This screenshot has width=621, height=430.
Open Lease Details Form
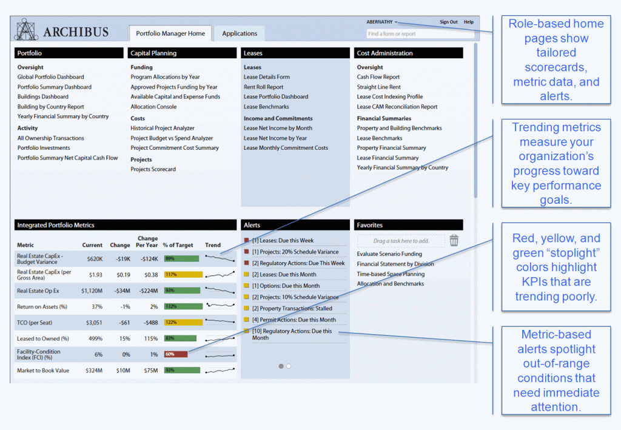pyautogui.click(x=267, y=77)
